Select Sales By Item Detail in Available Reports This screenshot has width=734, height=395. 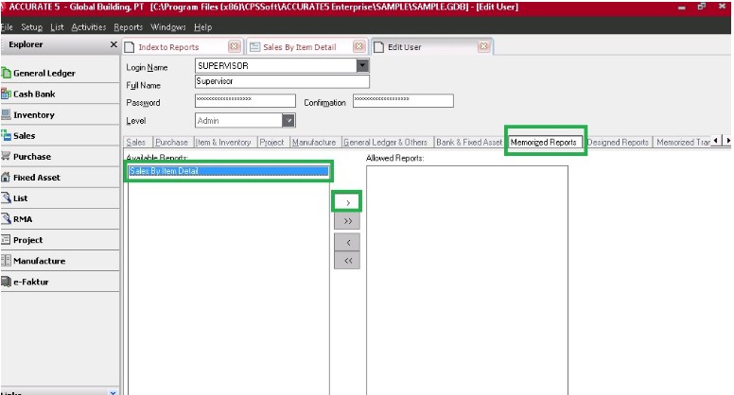tap(229, 171)
